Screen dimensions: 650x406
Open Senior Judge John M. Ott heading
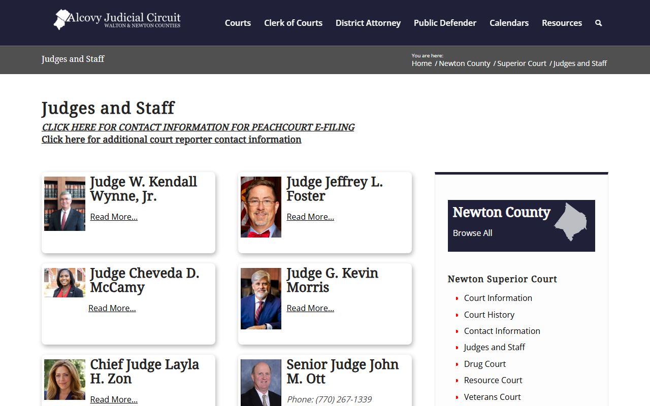343,371
